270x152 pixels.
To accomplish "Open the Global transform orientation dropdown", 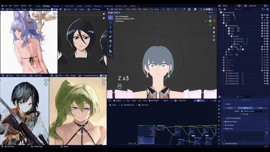I will click(x=156, y=9).
